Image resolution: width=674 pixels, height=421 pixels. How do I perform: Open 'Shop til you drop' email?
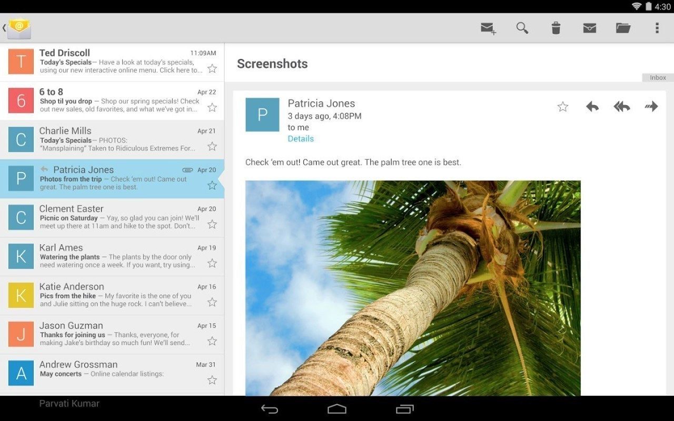pos(112,101)
